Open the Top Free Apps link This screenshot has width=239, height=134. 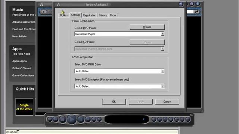click(x=21, y=54)
